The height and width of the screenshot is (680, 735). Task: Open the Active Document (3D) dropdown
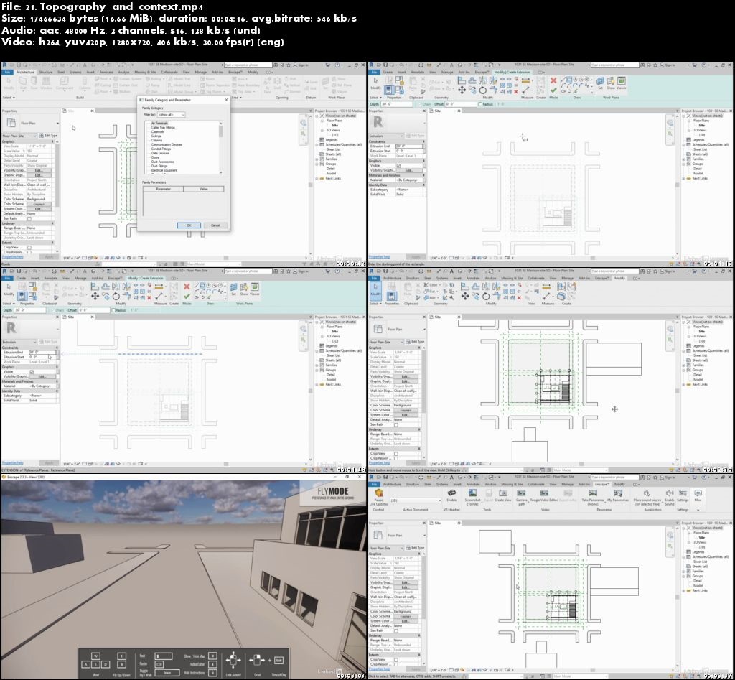(416, 500)
